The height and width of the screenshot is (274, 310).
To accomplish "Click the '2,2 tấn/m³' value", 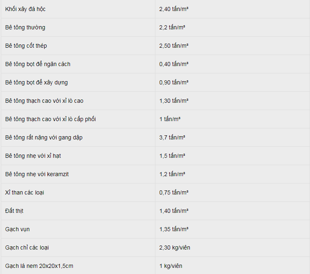I will (x=172, y=27).
